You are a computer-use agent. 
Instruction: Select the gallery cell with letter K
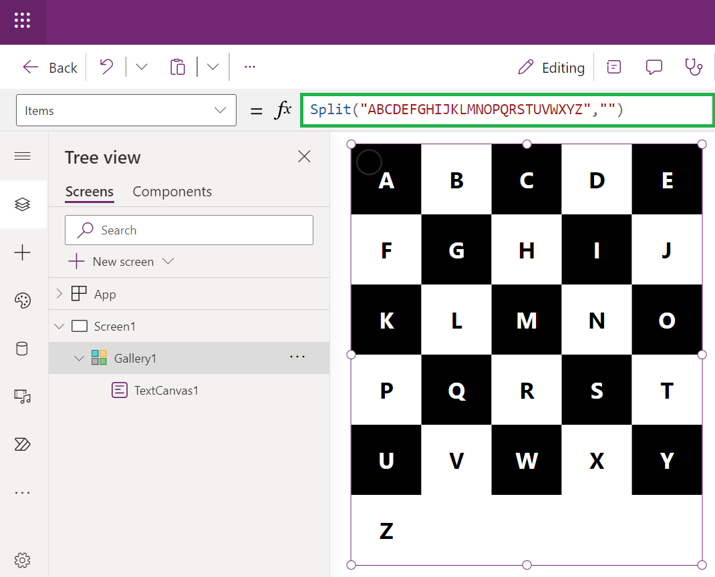386,319
